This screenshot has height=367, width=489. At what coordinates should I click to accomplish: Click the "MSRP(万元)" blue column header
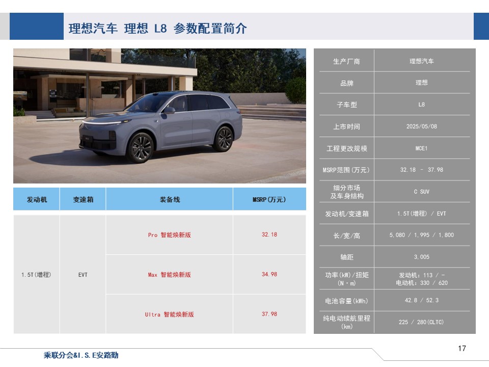269,199
